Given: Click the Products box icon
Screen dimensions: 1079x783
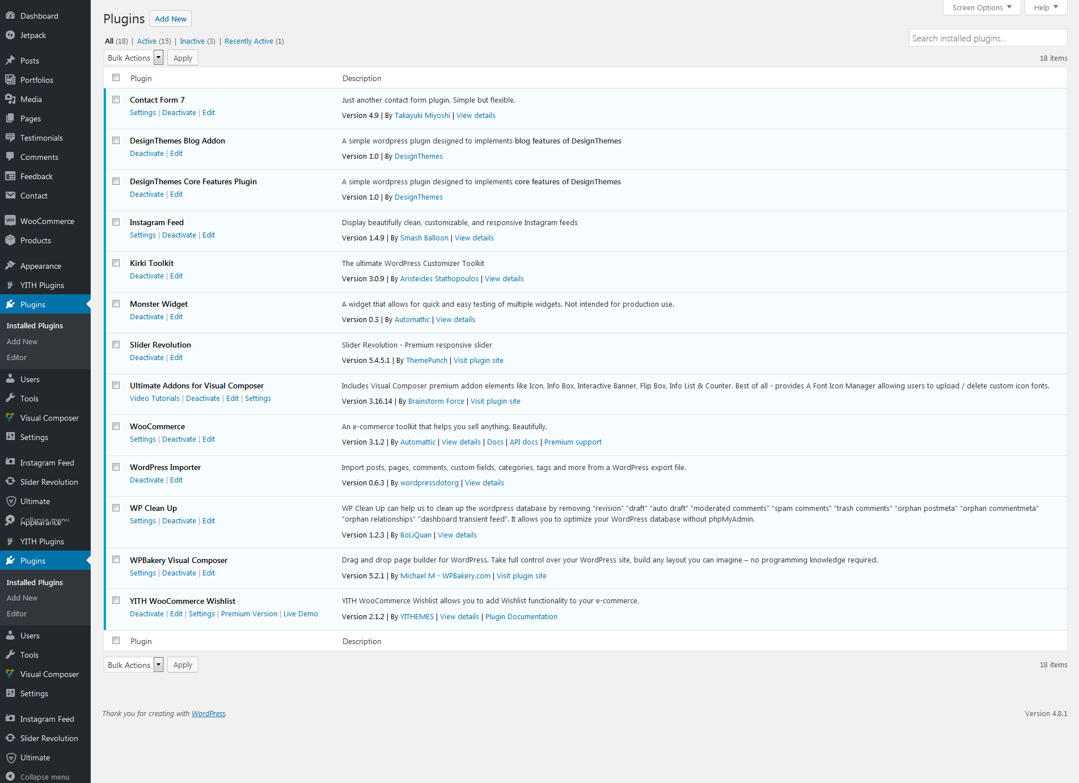Looking at the screenshot, I should coord(10,240).
